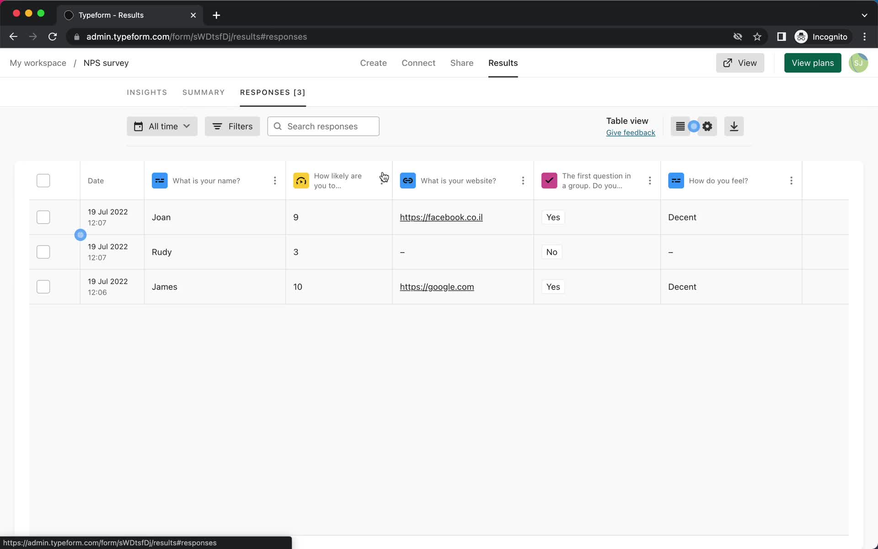
Task: Click the Give feedback text link
Action: (x=631, y=132)
